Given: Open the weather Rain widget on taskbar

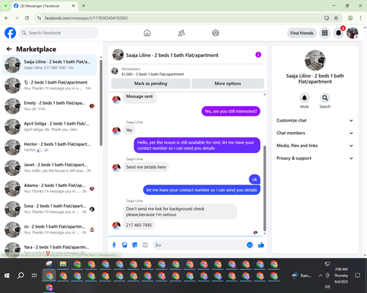Looking at the screenshot, I should point(302,275).
